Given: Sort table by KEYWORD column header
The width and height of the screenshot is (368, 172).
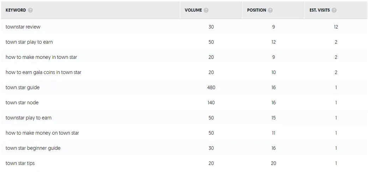Looking at the screenshot, I should click(x=16, y=10).
